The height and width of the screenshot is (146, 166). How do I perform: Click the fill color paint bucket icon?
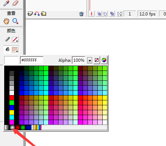pyautogui.click(x=8, y=49)
